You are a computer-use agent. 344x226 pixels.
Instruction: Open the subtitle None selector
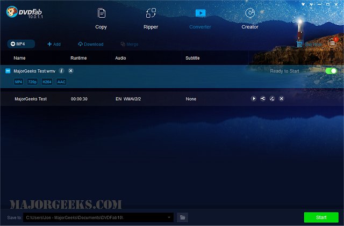[x=191, y=99]
